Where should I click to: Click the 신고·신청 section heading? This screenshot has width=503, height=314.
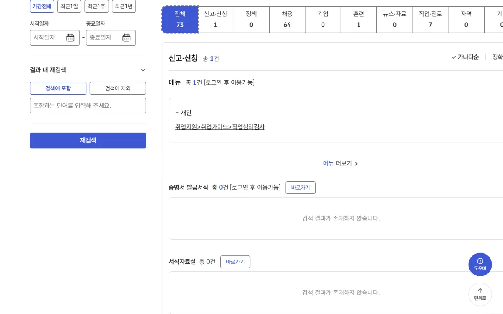coord(183,58)
